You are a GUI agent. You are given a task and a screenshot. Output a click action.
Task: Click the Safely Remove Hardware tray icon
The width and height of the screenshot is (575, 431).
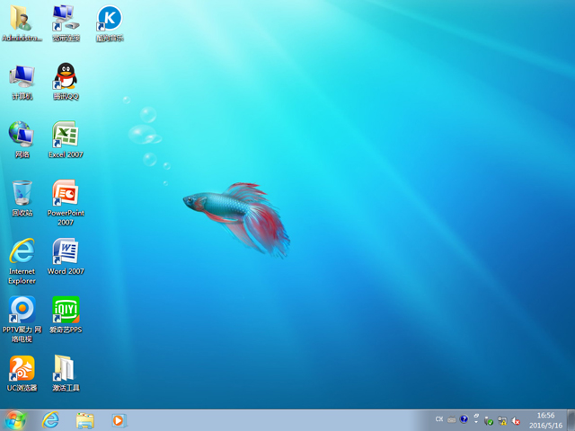(489, 421)
